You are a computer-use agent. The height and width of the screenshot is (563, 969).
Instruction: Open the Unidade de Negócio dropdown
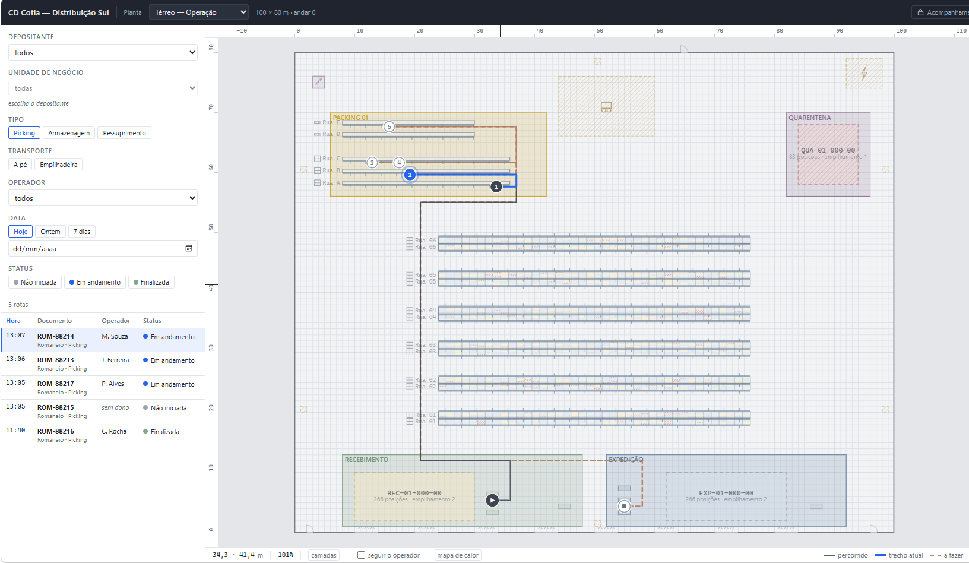pos(103,88)
